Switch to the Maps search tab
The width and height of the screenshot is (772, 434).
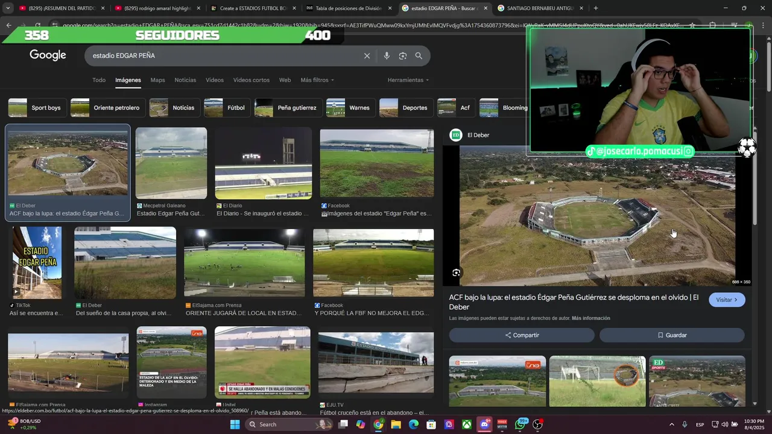(x=157, y=80)
